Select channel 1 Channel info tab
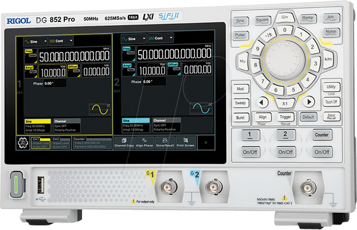Viewport: 357px width, 230px height. [x=67, y=125]
